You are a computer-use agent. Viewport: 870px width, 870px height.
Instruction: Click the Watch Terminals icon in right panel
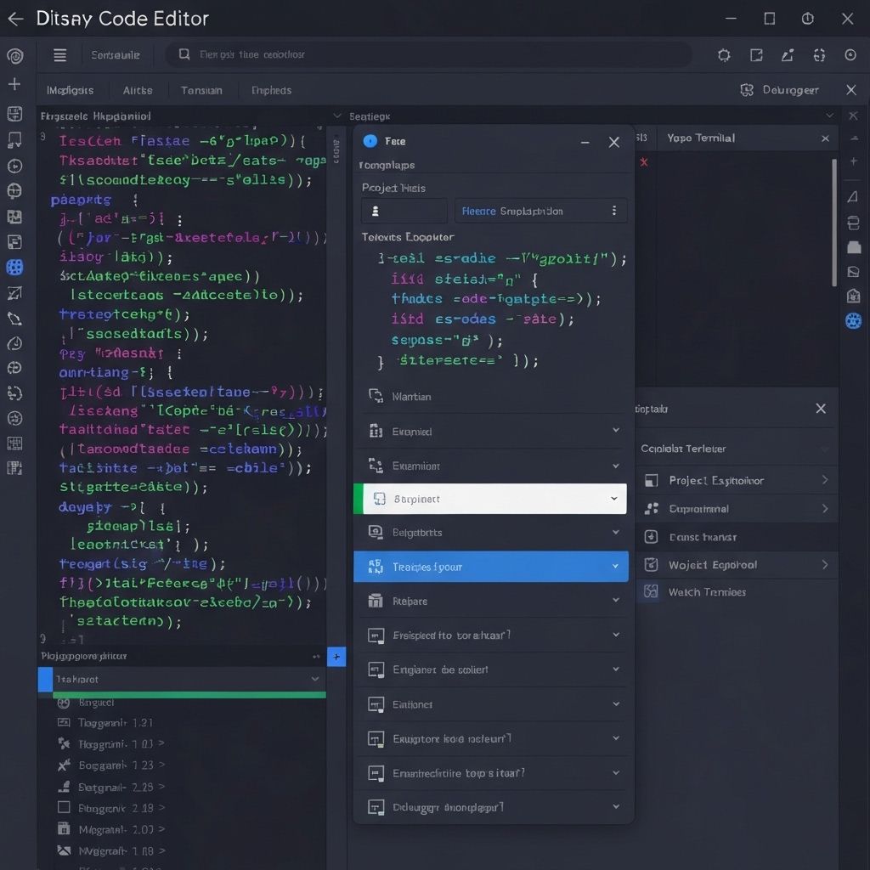651,592
